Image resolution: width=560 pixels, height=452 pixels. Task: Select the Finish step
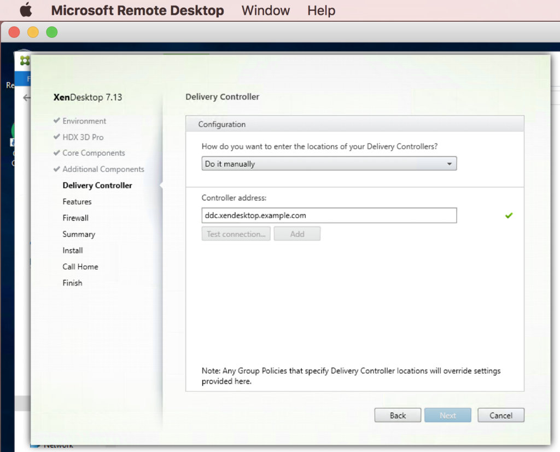[73, 283]
